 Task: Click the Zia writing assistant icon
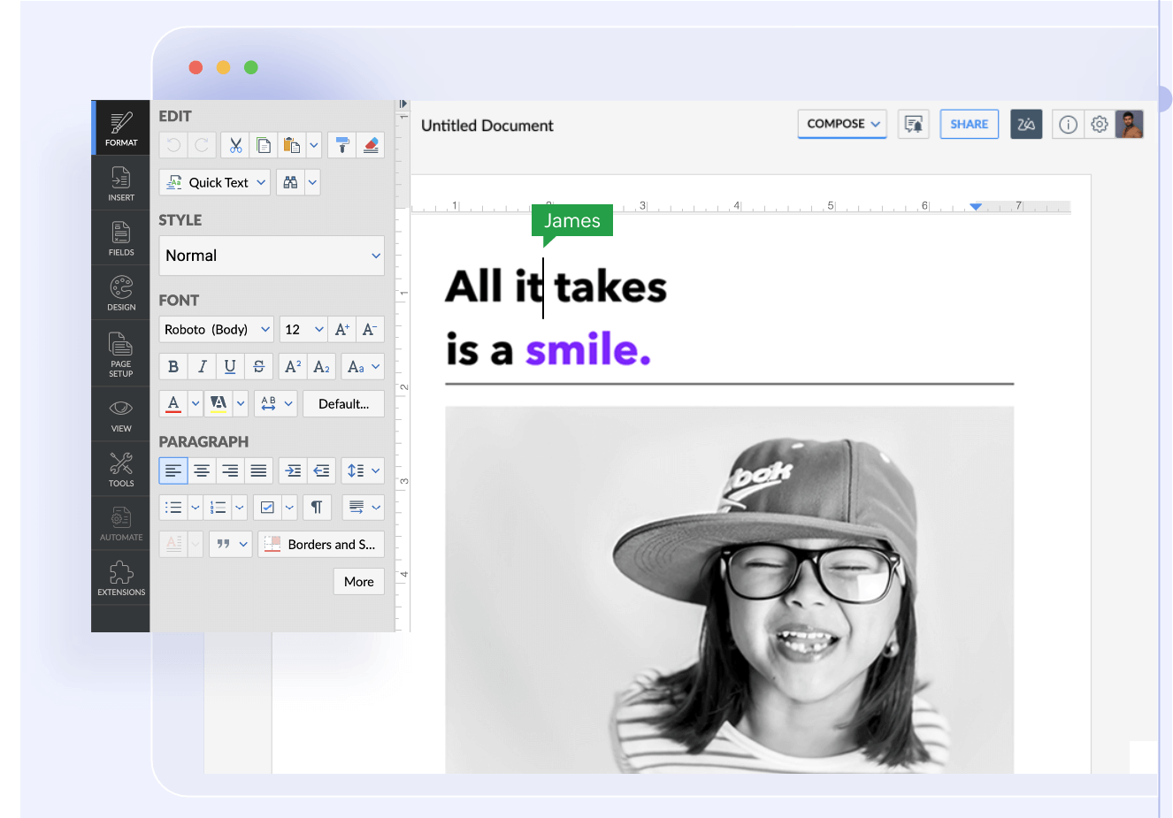click(x=1026, y=124)
